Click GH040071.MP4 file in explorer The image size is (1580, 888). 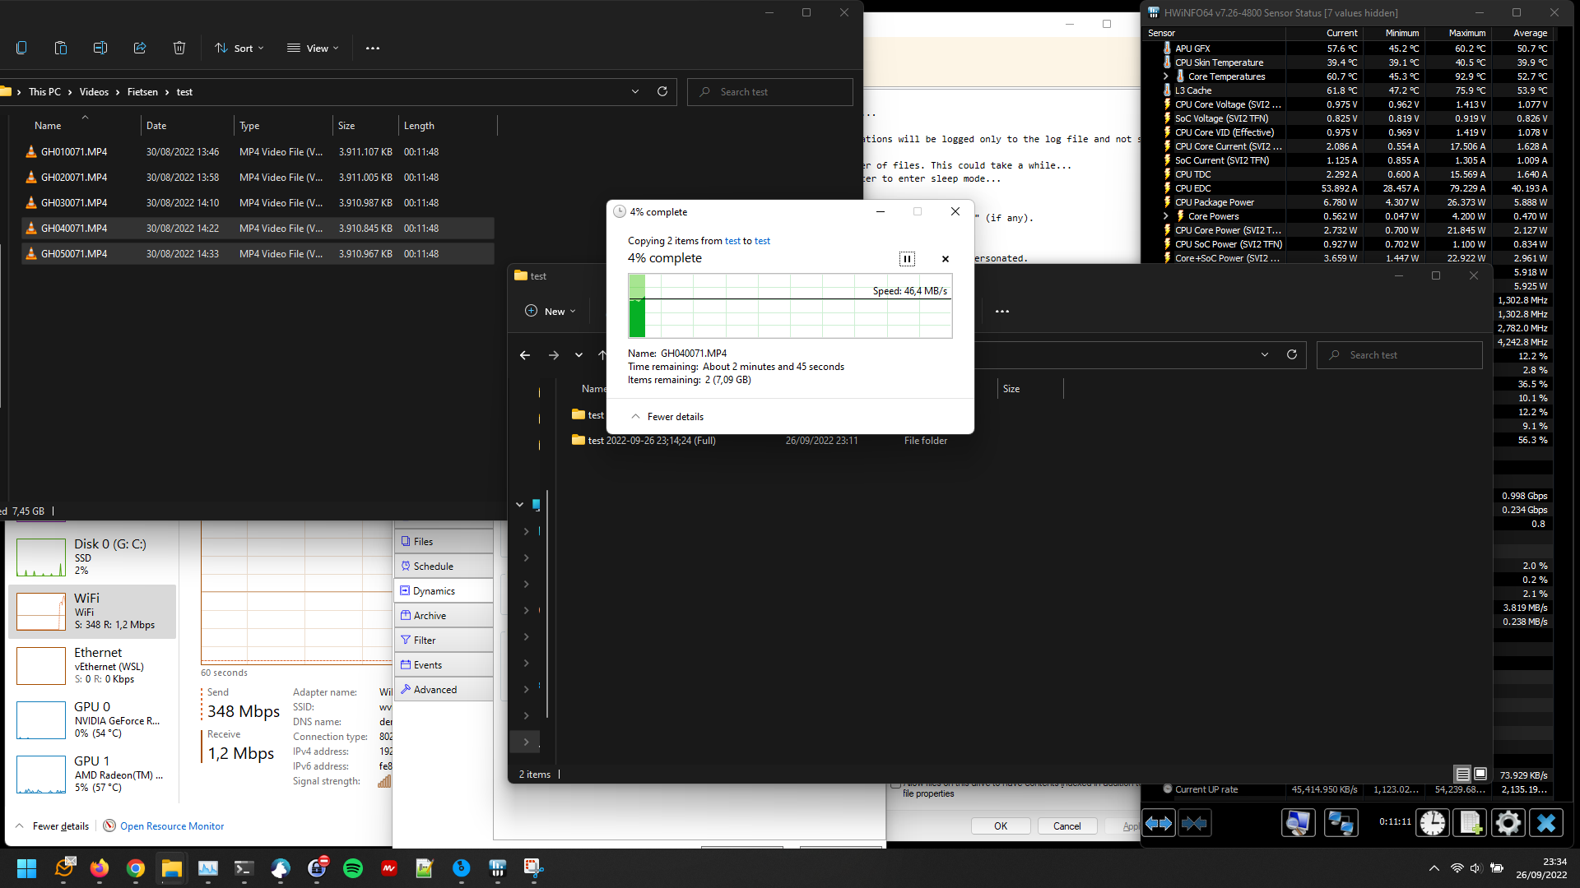[x=74, y=228]
